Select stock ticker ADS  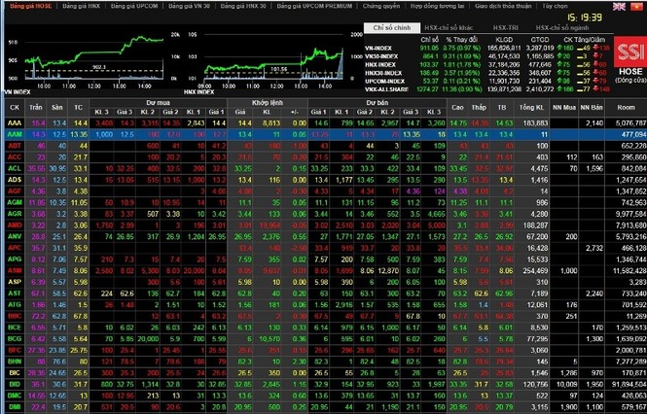pyautogui.click(x=15, y=180)
